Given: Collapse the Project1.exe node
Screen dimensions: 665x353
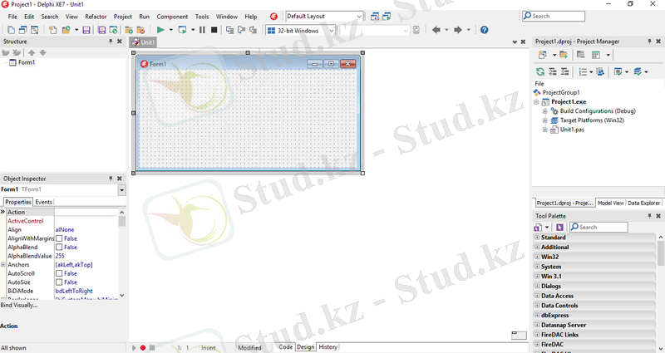Looking at the screenshot, I should [x=536, y=101].
